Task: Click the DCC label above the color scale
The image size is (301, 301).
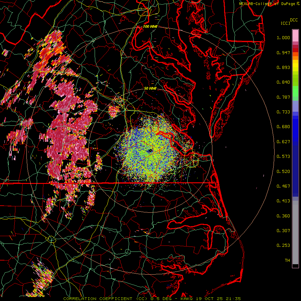Action: tap(294, 20)
